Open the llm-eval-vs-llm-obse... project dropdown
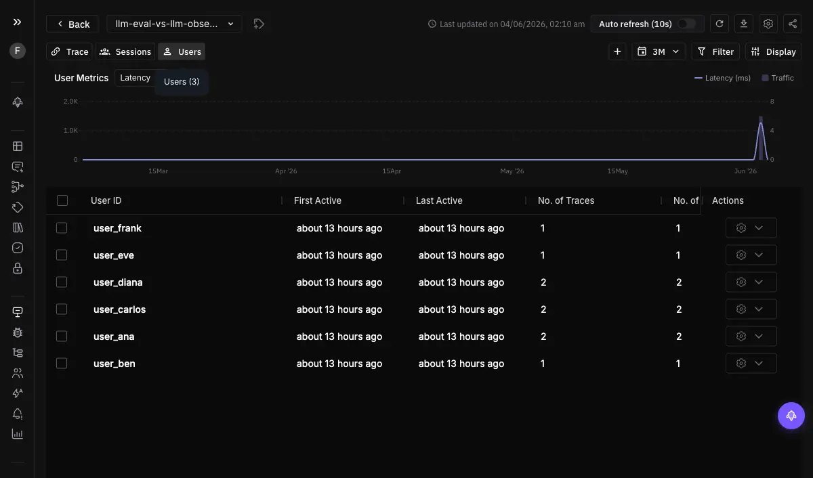This screenshot has height=478, width=813. 174,24
